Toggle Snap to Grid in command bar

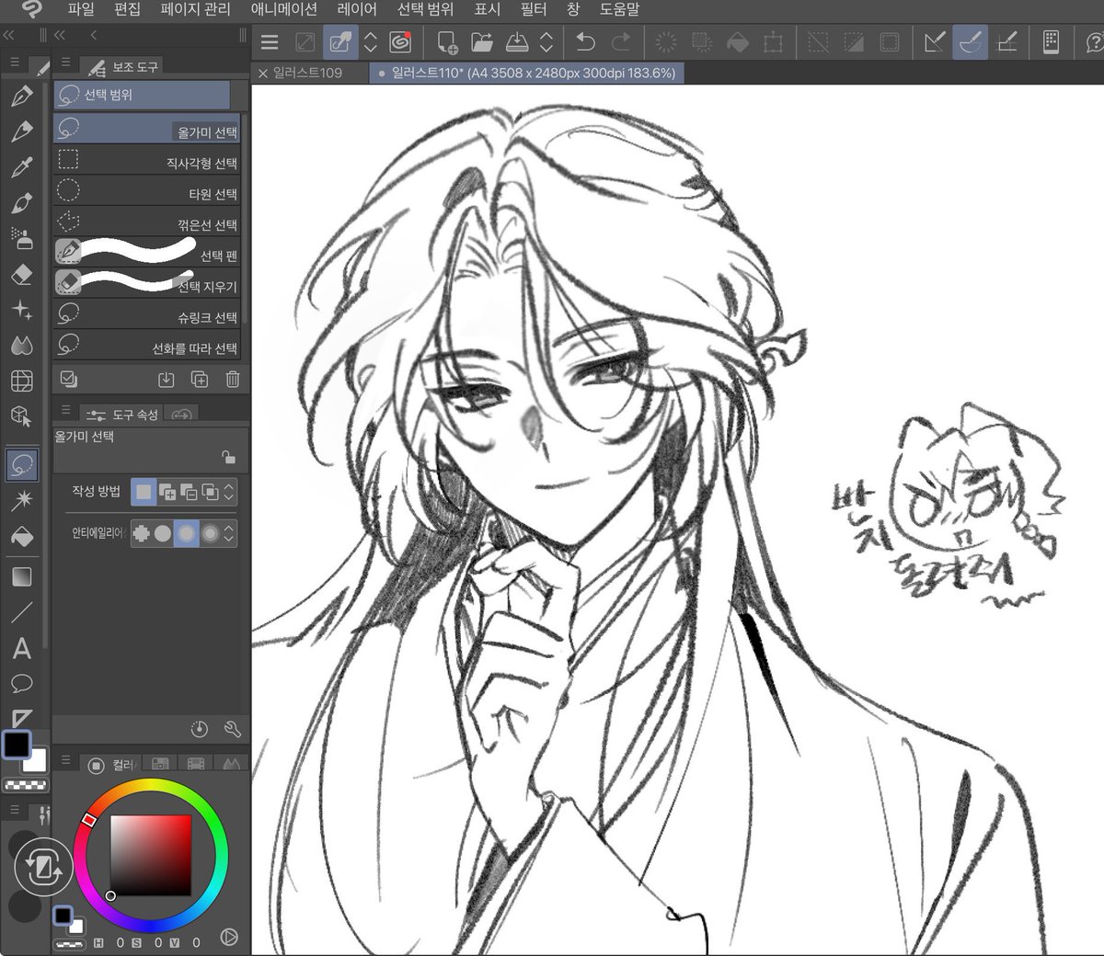[x=1006, y=42]
